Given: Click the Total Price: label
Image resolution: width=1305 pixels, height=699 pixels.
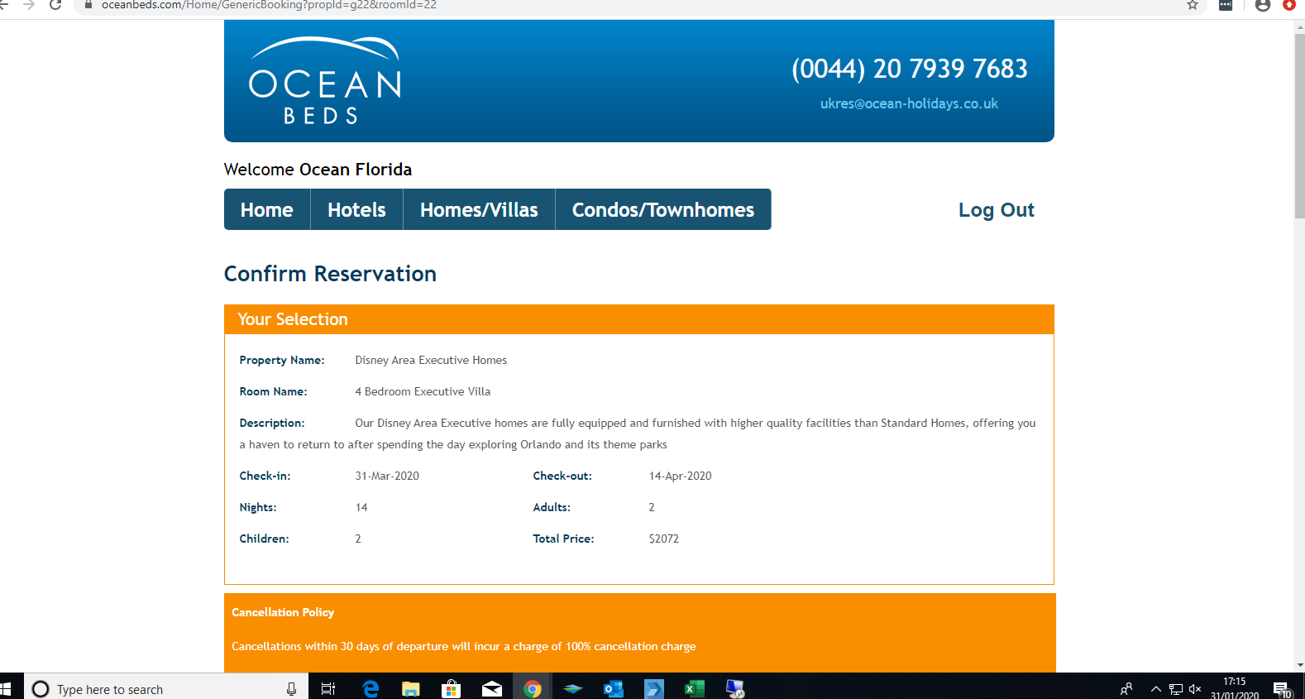Looking at the screenshot, I should point(563,539).
